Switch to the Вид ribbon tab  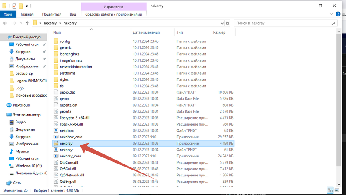point(73,14)
